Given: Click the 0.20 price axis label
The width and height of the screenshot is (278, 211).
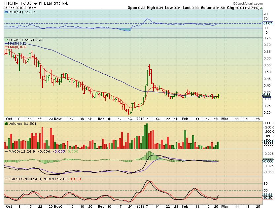Looking at the screenshot, I should click(267, 112).
